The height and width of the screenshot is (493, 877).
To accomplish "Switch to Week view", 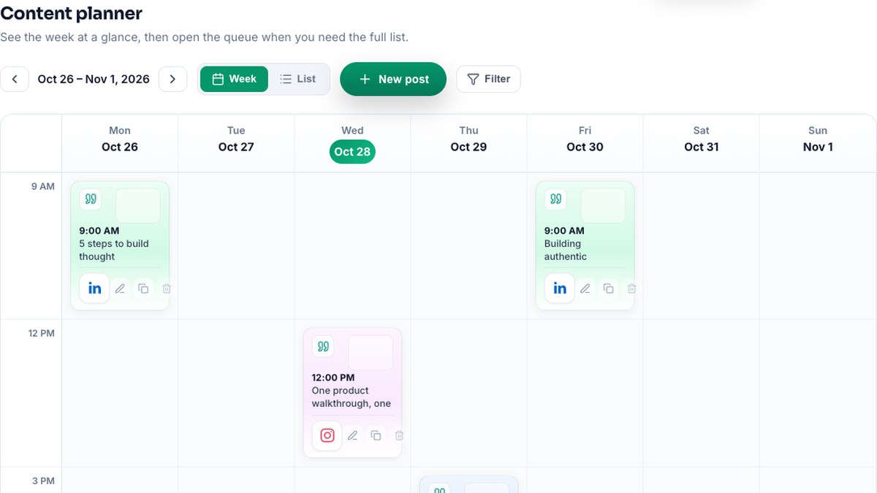I will coord(234,79).
